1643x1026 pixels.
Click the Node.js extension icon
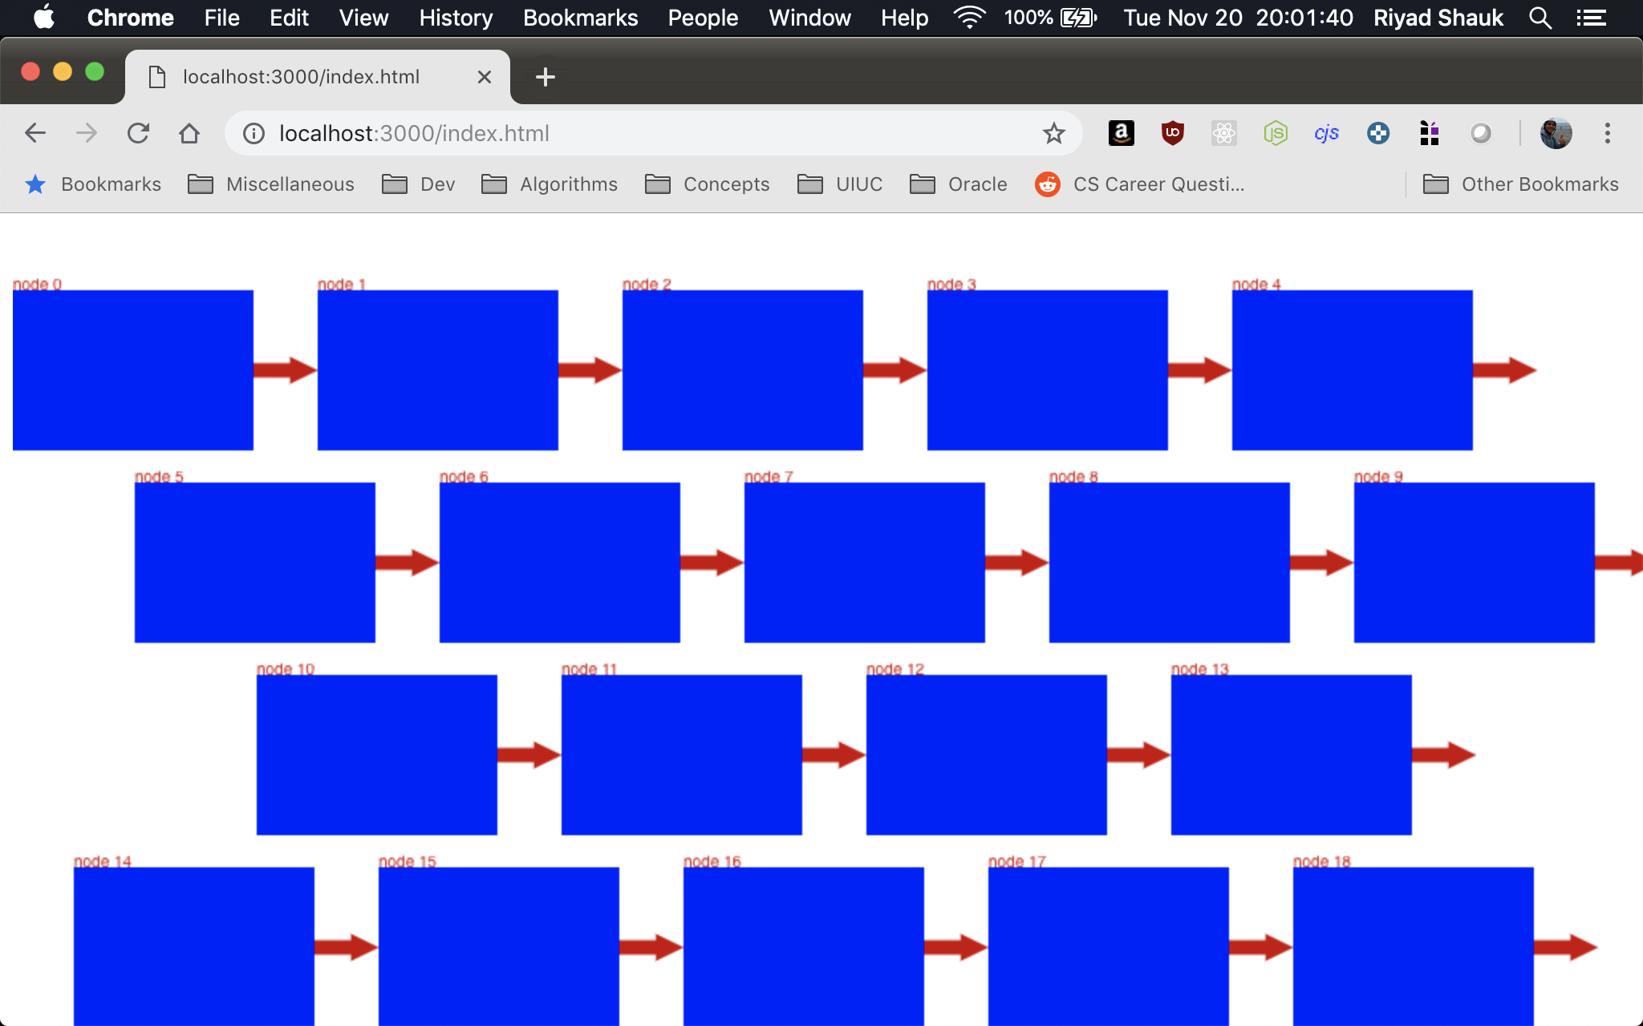[x=1275, y=133]
